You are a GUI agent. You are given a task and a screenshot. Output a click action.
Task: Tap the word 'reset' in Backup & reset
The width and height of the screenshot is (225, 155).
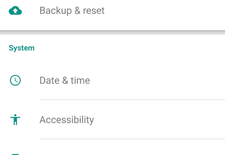[x=94, y=11]
